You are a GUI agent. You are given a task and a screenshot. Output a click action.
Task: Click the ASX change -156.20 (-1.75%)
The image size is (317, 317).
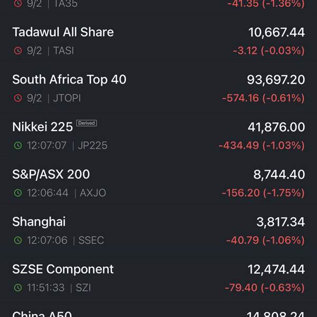(x=263, y=193)
